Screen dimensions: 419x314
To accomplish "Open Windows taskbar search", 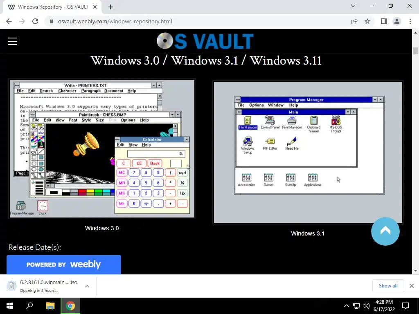I will tap(29, 306).
